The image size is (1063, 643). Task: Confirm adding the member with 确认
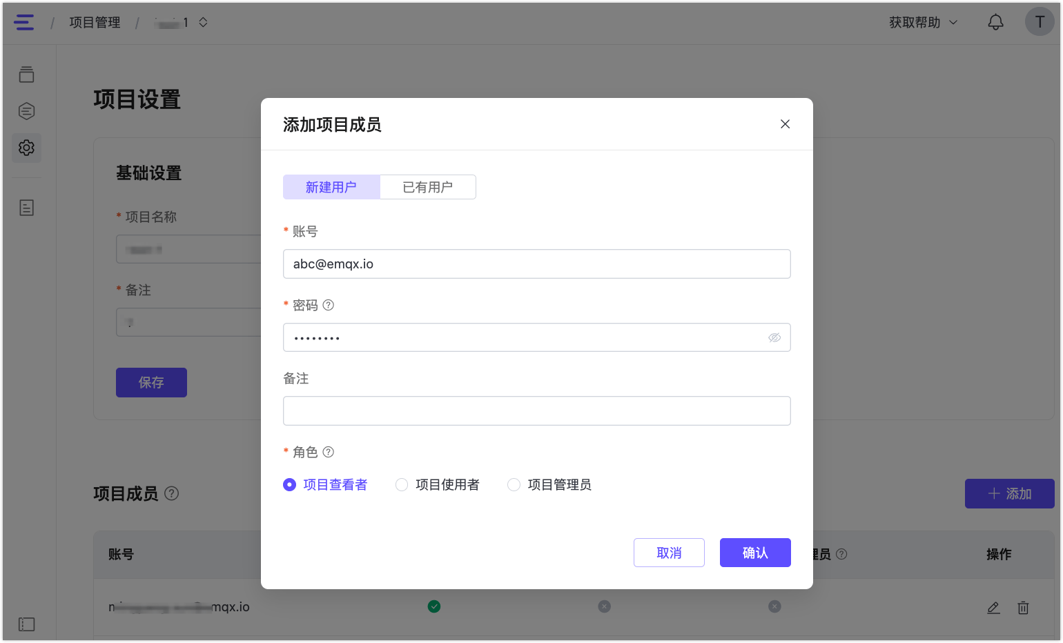pyautogui.click(x=754, y=553)
